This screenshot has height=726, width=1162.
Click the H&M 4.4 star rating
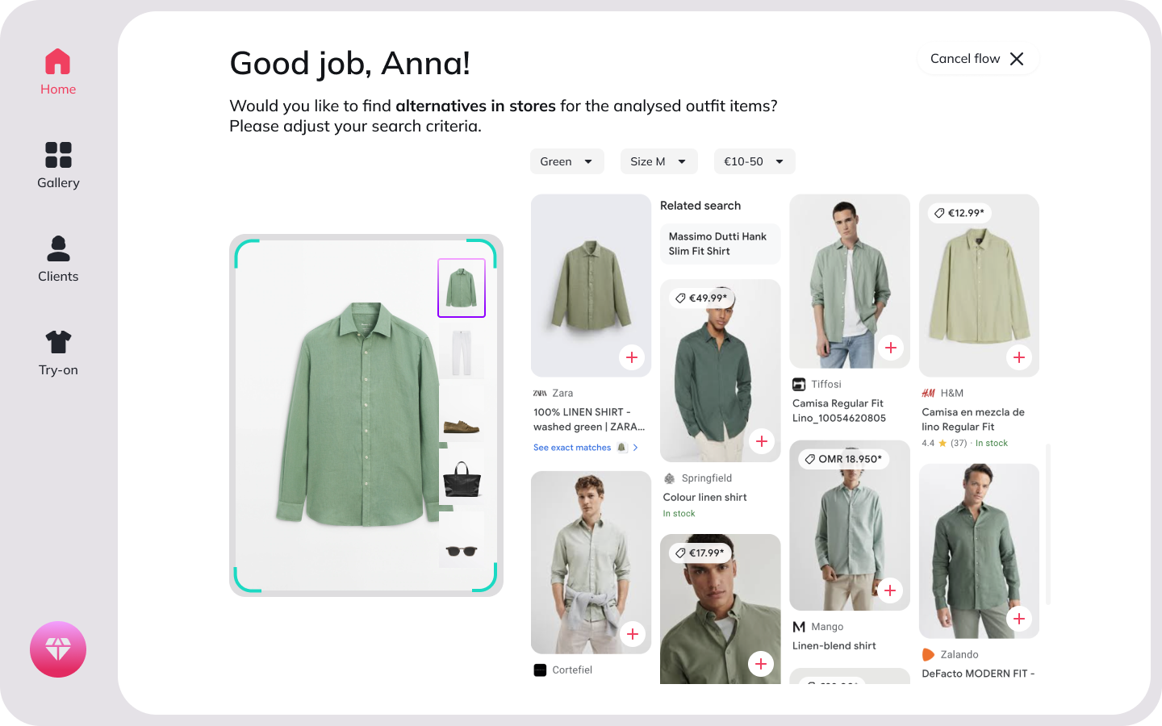[944, 444]
